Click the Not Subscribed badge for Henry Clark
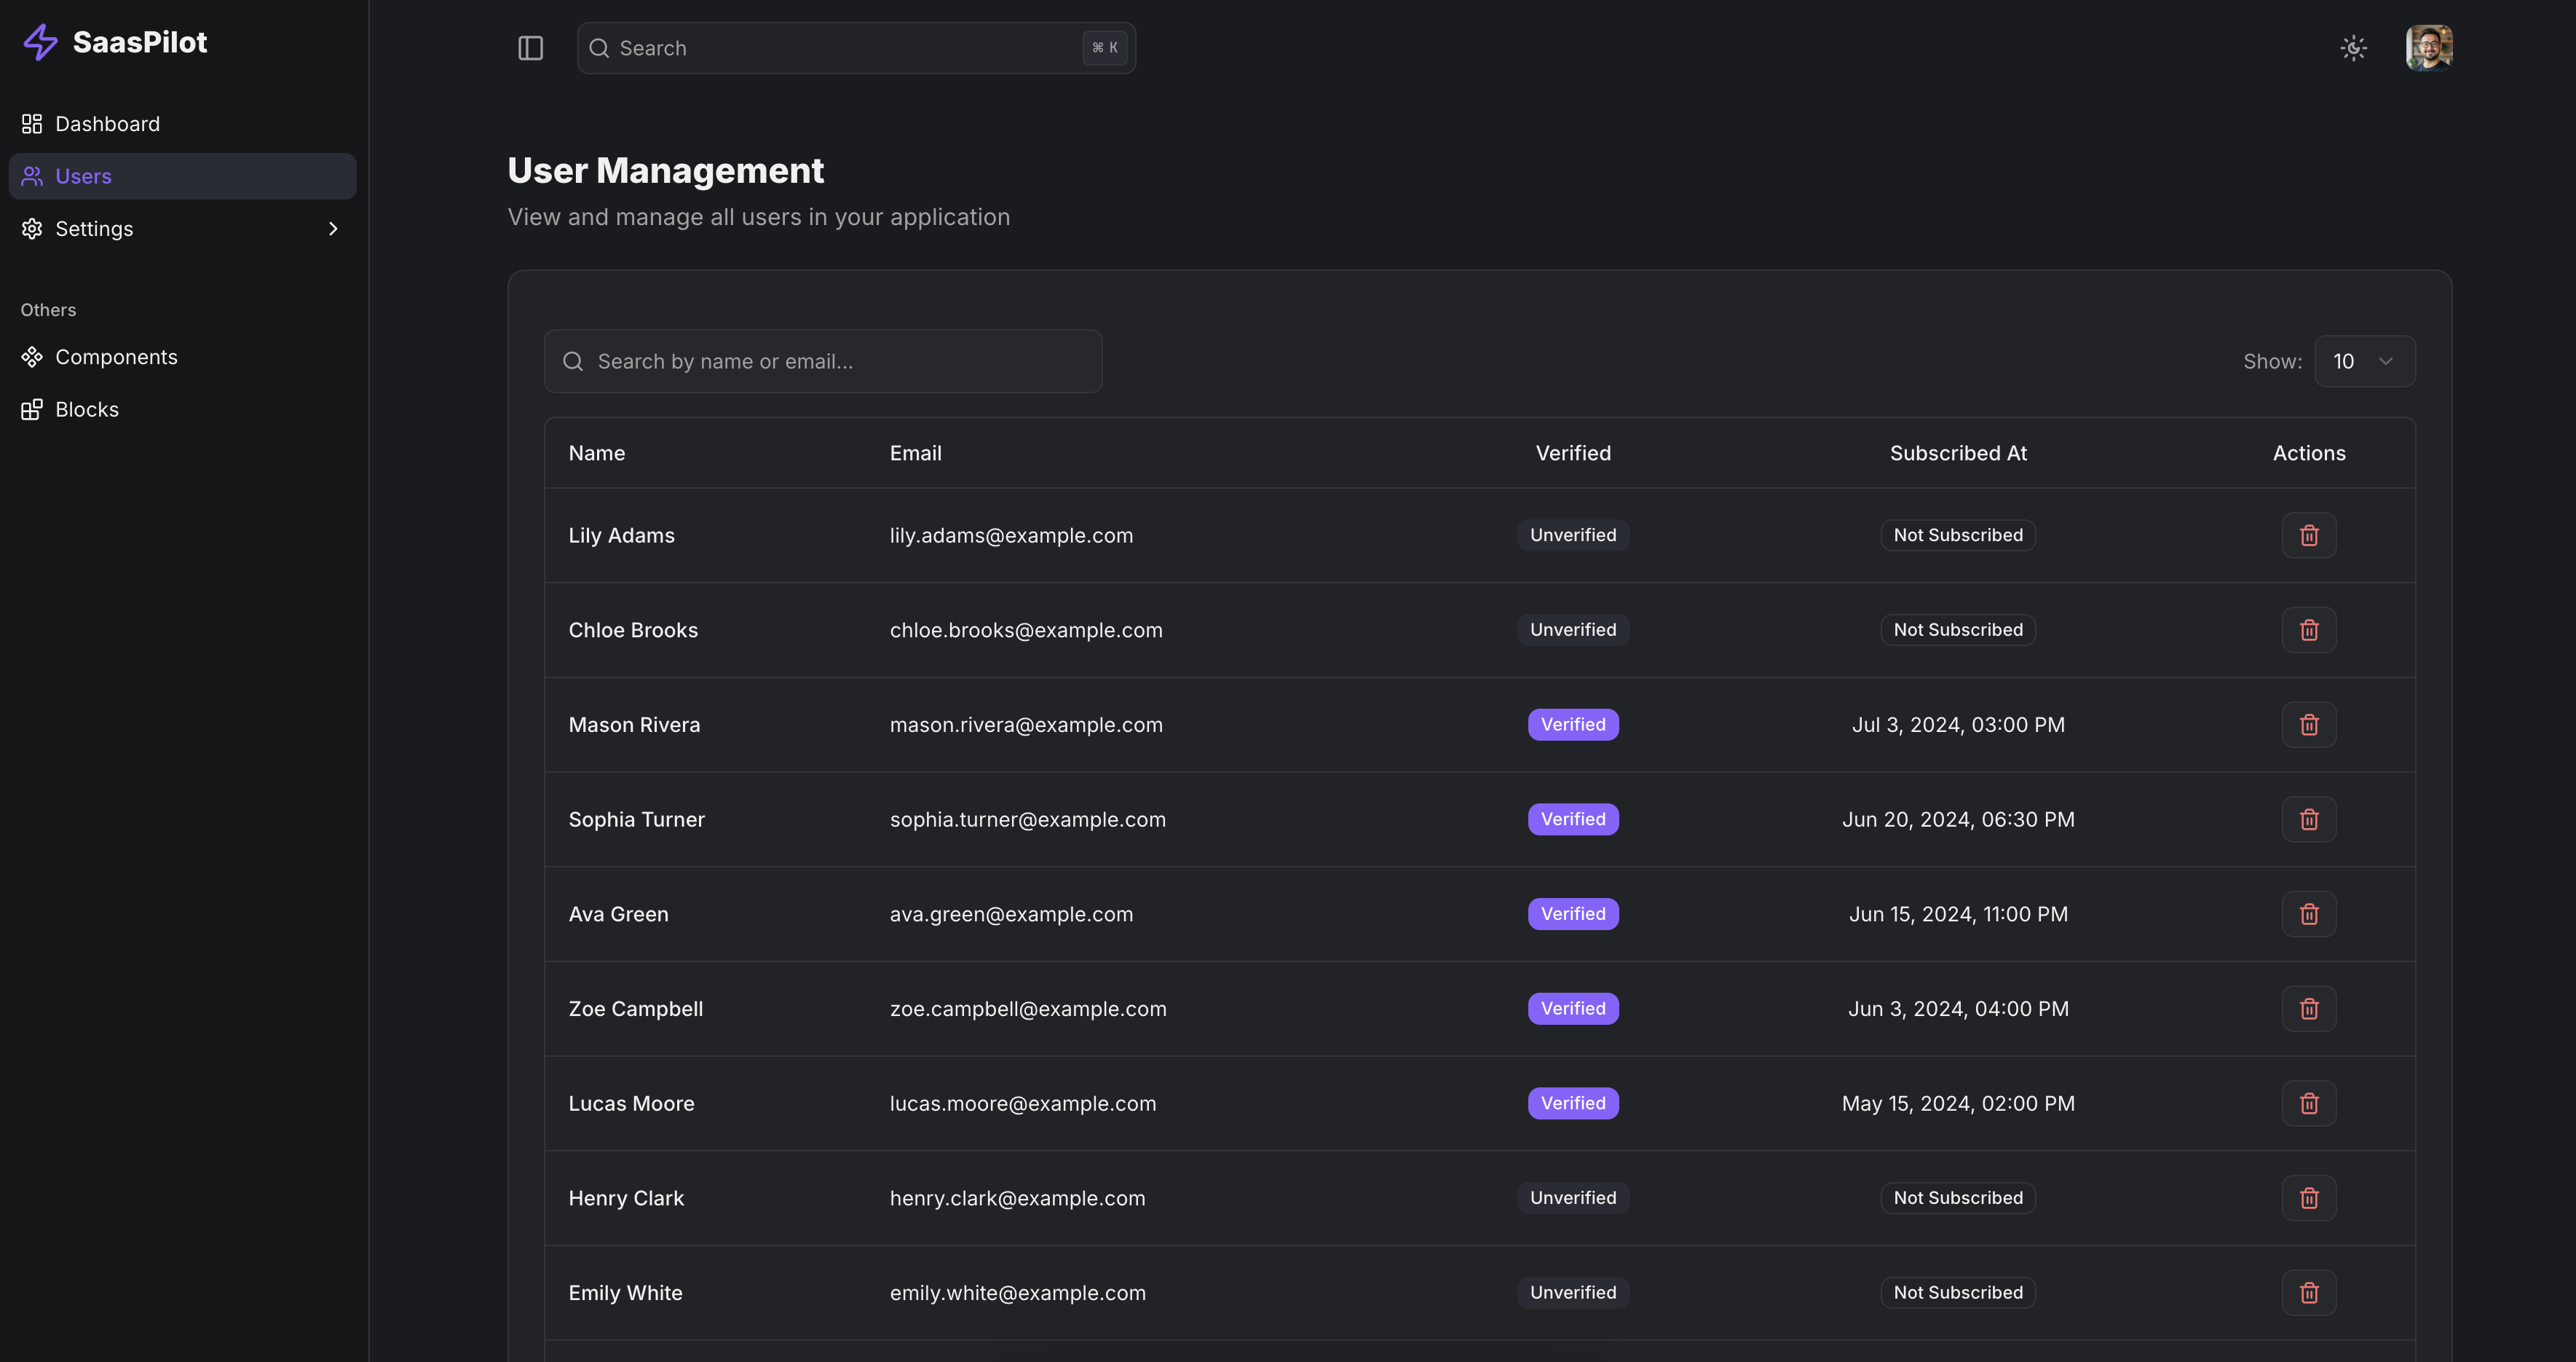The image size is (2576, 1362). pyautogui.click(x=1957, y=1197)
